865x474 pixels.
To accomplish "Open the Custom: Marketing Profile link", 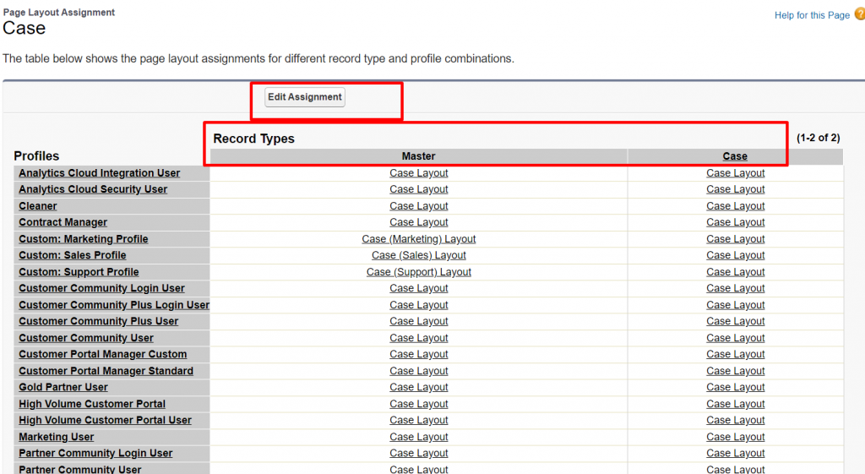I will [84, 239].
